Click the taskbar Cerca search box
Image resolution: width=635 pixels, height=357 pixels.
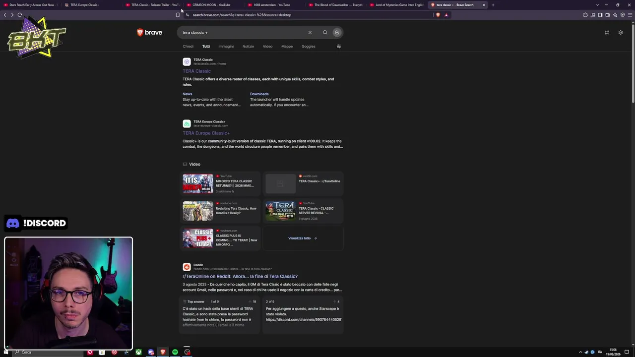click(x=49, y=353)
